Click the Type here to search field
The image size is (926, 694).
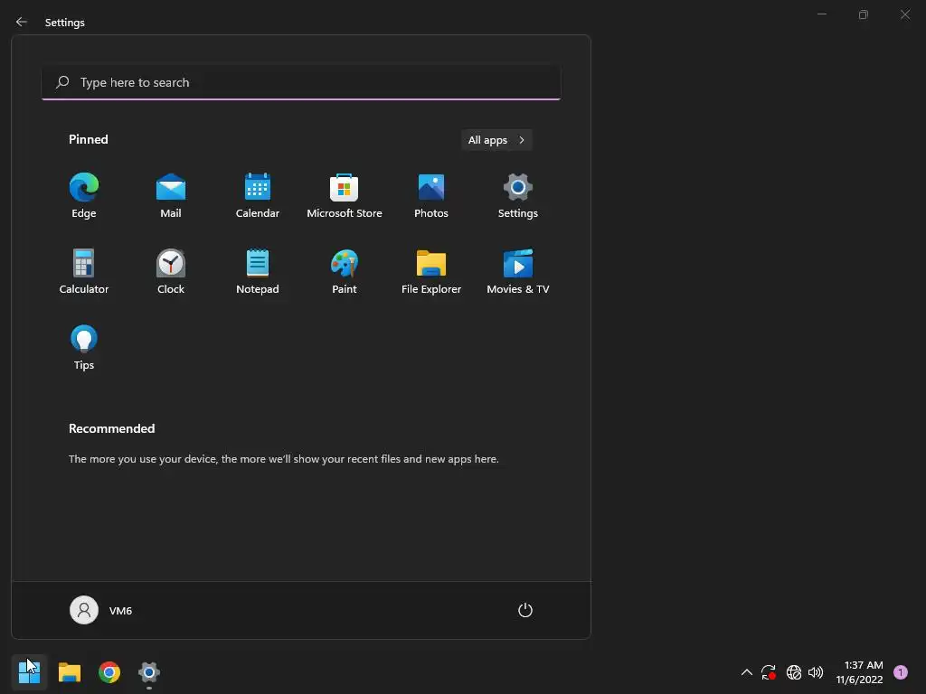tap(301, 82)
